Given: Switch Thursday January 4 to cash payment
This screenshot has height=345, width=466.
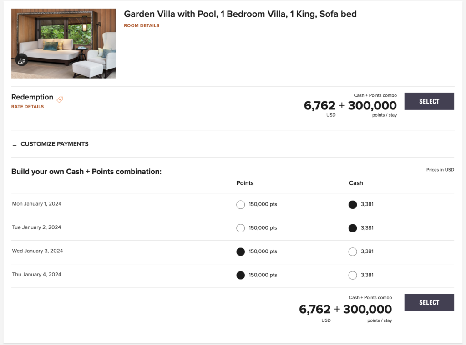Looking at the screenshot, I should [352, 275].
